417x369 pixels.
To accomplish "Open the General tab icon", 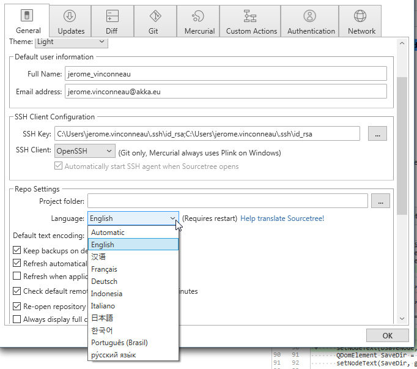I will [x=27, y=15].
